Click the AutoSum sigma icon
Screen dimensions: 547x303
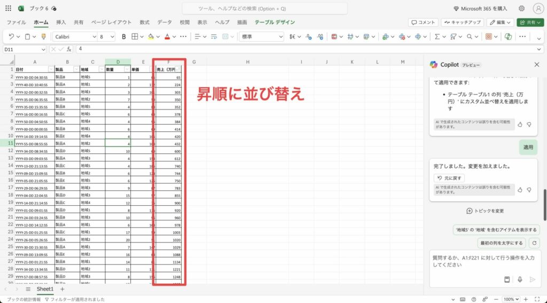[437, 37]
